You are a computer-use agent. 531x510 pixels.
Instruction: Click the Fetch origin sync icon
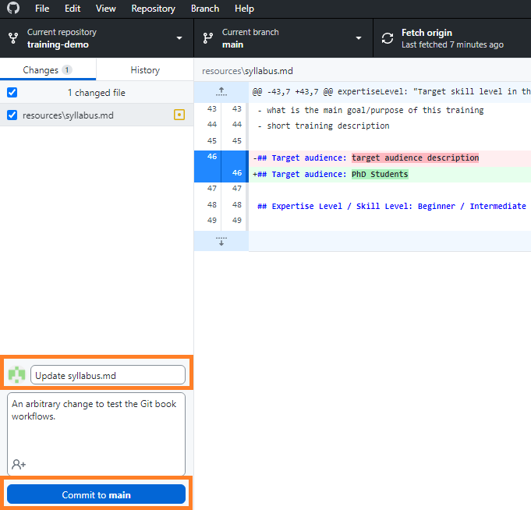pos(388,38)
